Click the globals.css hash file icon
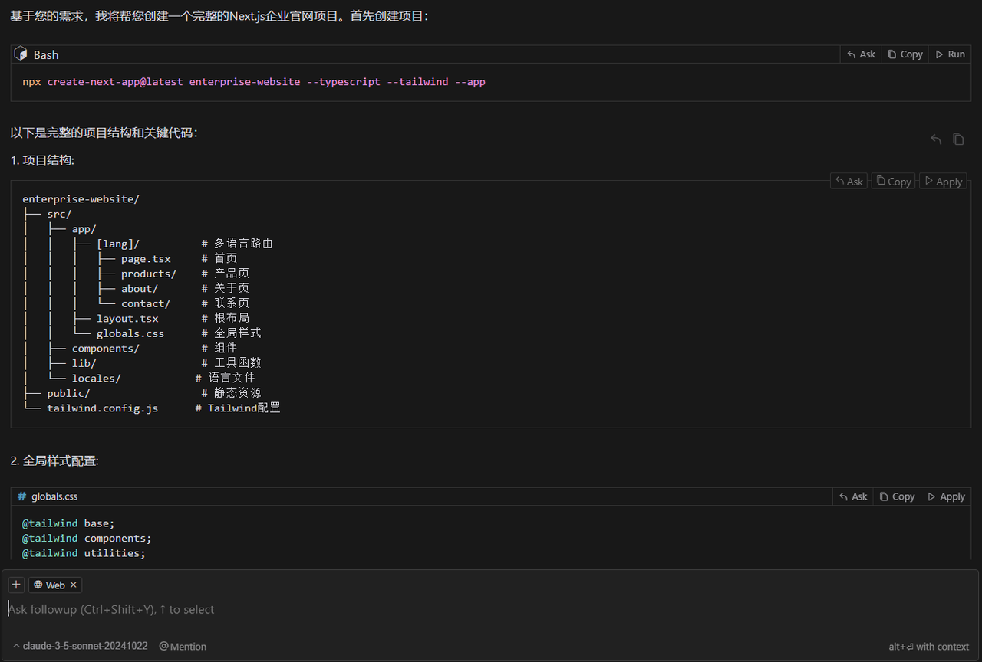The width and height of the screenshot is (982, 662). pyautogui.click(x=21, y=496)
